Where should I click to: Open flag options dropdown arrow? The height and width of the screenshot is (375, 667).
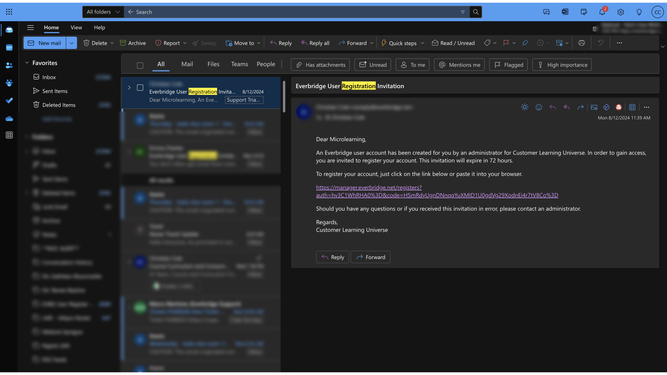click(x=514, y=43)
